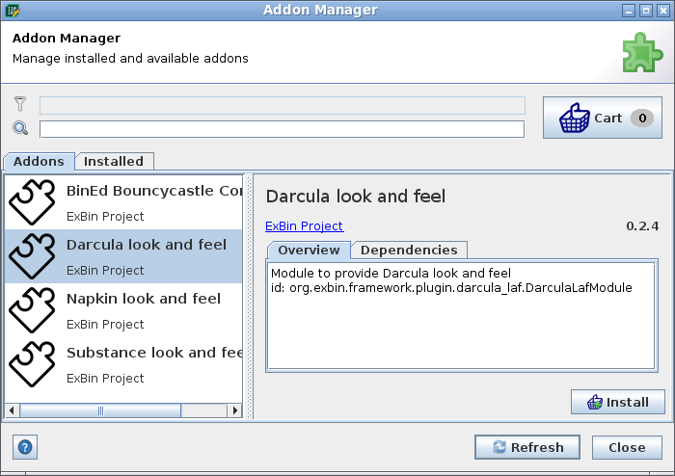Click the magnifier search icon
Viewport: 675px width, 476px height.
[x=20, y=128]
